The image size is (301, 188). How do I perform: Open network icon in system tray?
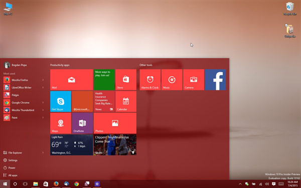(x=260, y=184)
